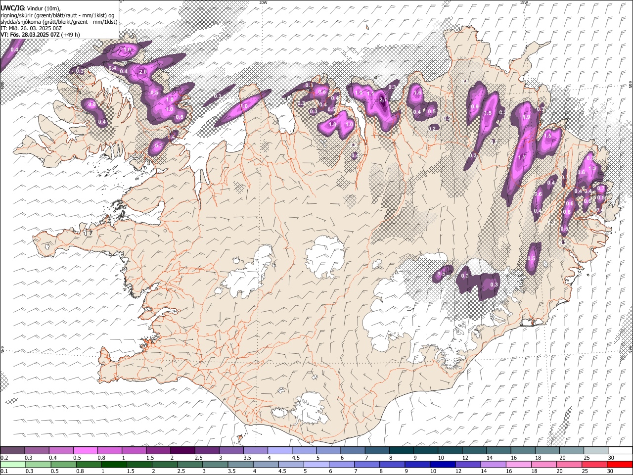
Task: Click the "IT: Mið. 26. 03. 2025 06Z" line
Action: tap(31, 28)
